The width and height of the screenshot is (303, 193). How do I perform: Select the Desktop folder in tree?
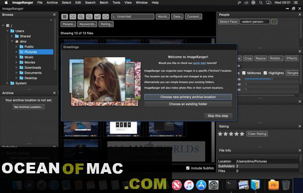30,78
